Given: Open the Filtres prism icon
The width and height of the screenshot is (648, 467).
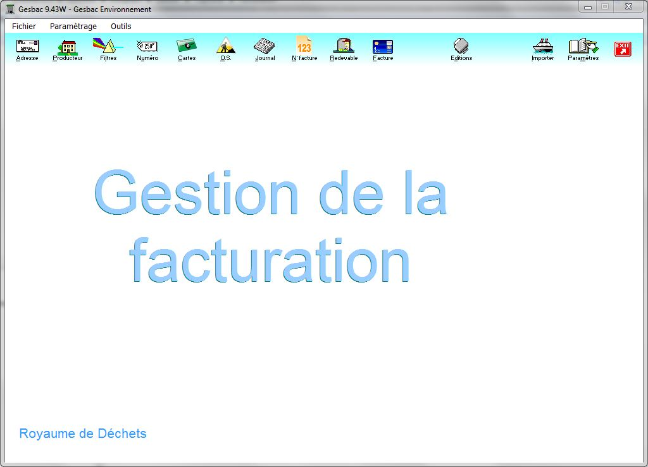Looking at the screenshot, I should [x=108, y=46].
